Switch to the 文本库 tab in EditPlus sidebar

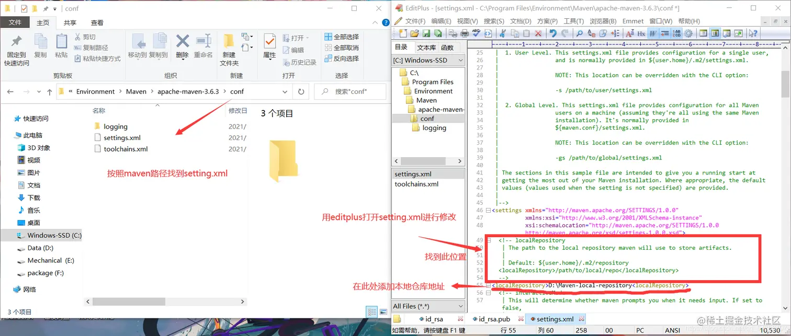pyautogui.click(x=426, y=48)
